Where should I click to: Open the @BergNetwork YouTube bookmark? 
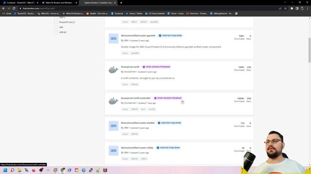(222, 14)
